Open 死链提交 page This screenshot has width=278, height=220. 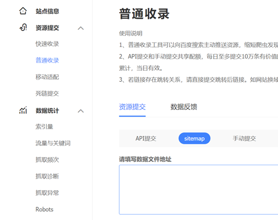coord(47,93)
